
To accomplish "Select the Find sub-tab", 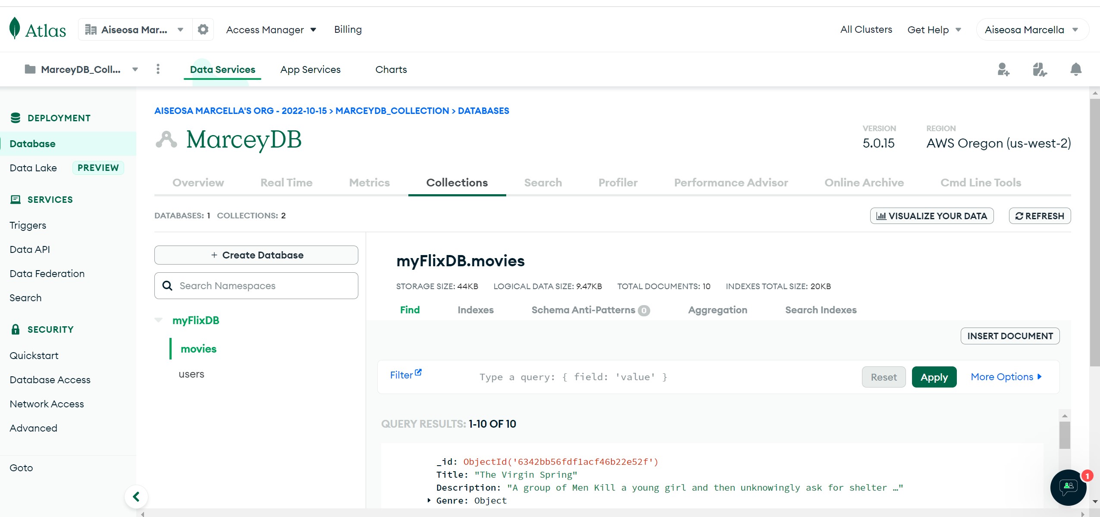I will tap(410, 310).
